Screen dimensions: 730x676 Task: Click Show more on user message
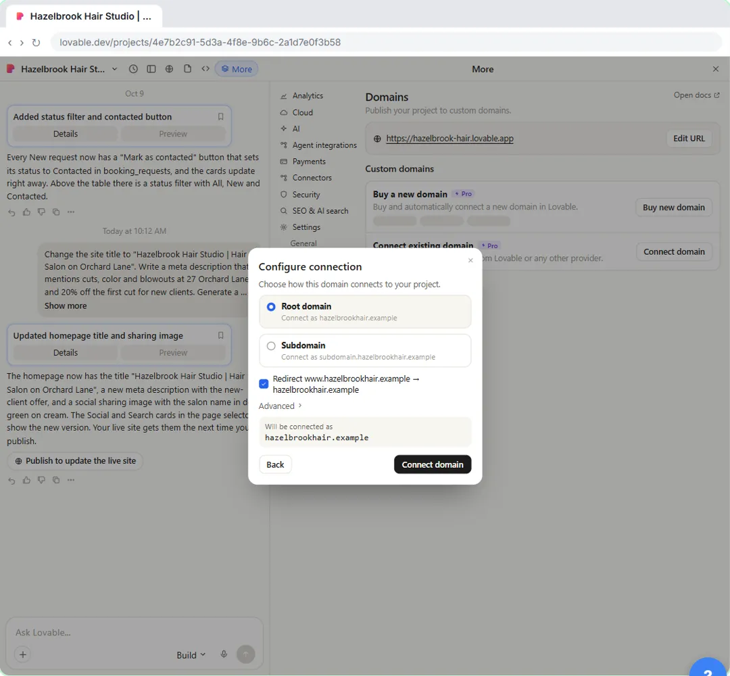point(65,306)
